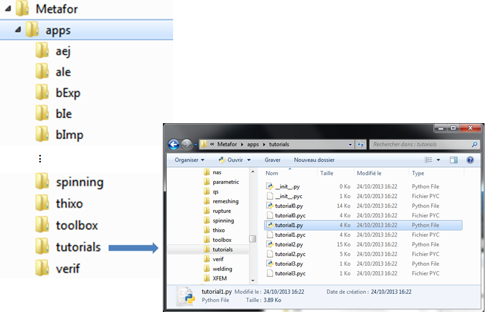Click apps in the address breadcrumb

point(253,145)
